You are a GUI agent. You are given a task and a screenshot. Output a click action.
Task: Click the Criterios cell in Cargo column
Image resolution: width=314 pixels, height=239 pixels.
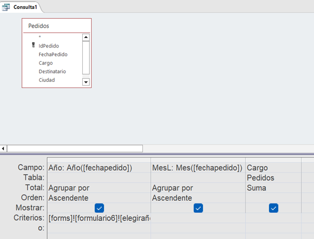tap(273, 218)
